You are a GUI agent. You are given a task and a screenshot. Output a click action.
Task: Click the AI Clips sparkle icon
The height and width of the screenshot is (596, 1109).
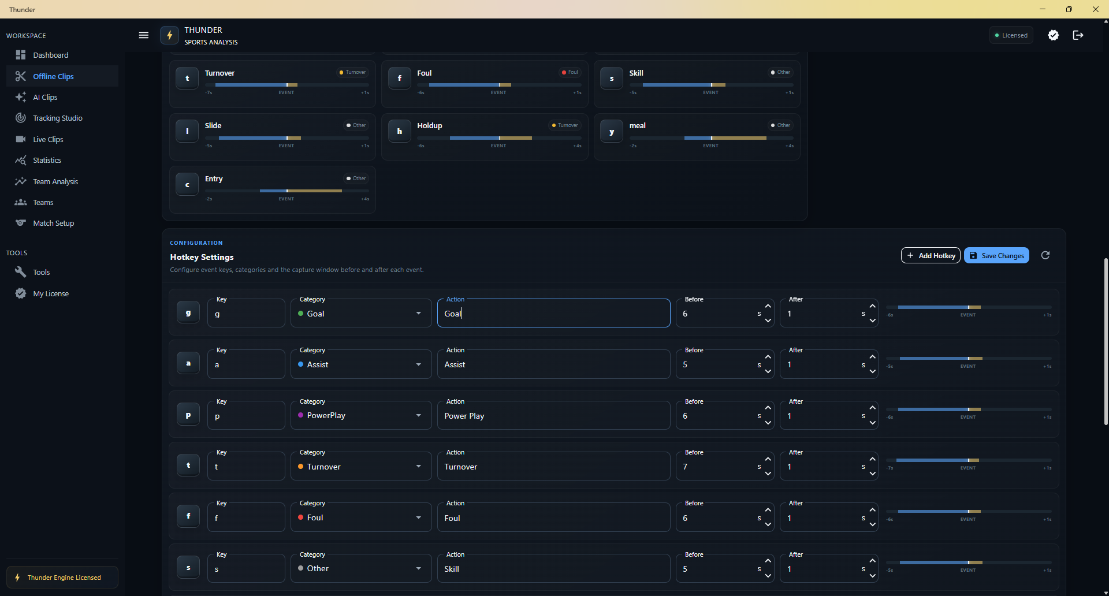21,97
